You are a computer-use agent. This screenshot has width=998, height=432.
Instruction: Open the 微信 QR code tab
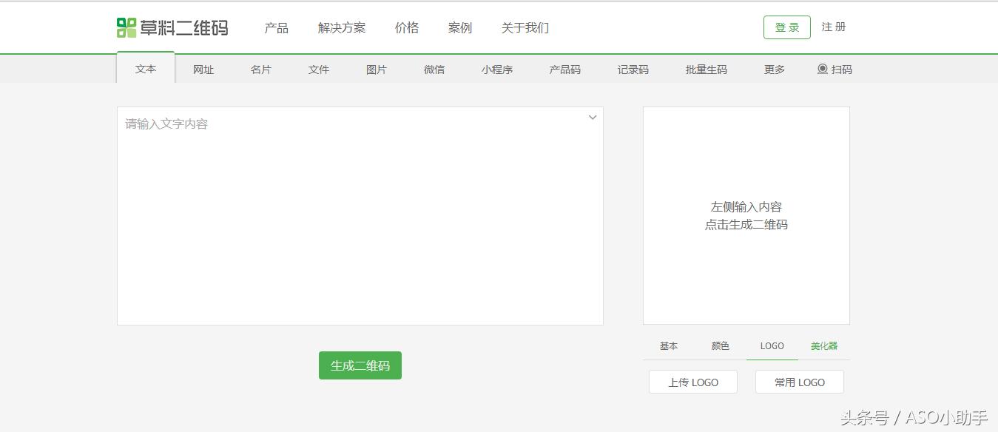[434, 69]
